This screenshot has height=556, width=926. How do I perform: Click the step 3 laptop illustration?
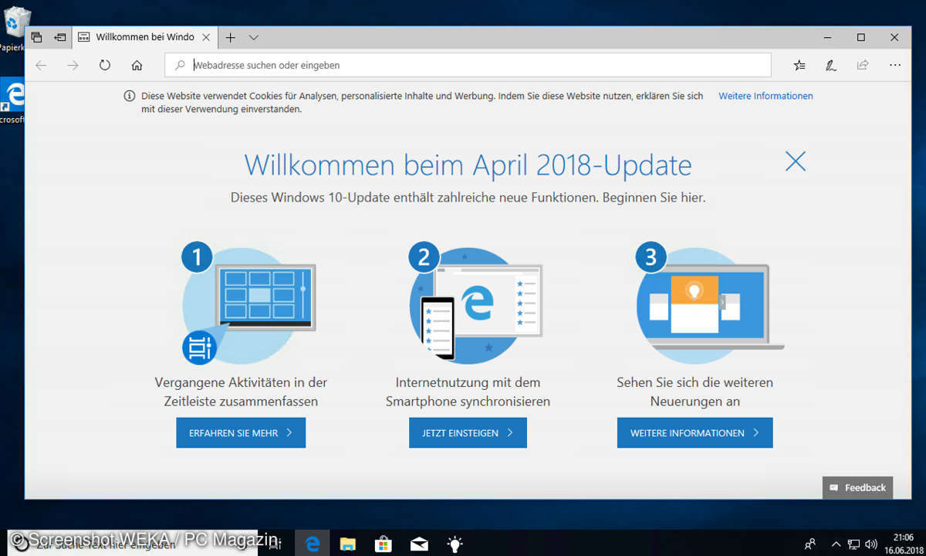click(x=709, y=303)
